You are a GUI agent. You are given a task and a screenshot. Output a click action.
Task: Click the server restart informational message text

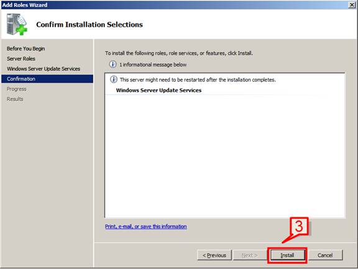(198, 80)
